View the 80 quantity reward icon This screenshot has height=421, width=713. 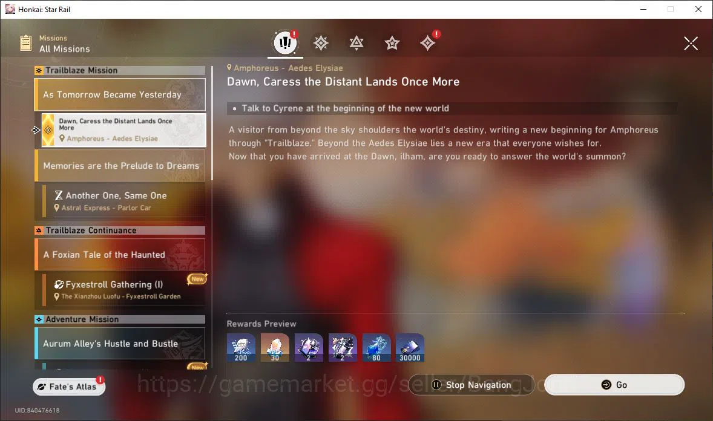pos(376,348)
